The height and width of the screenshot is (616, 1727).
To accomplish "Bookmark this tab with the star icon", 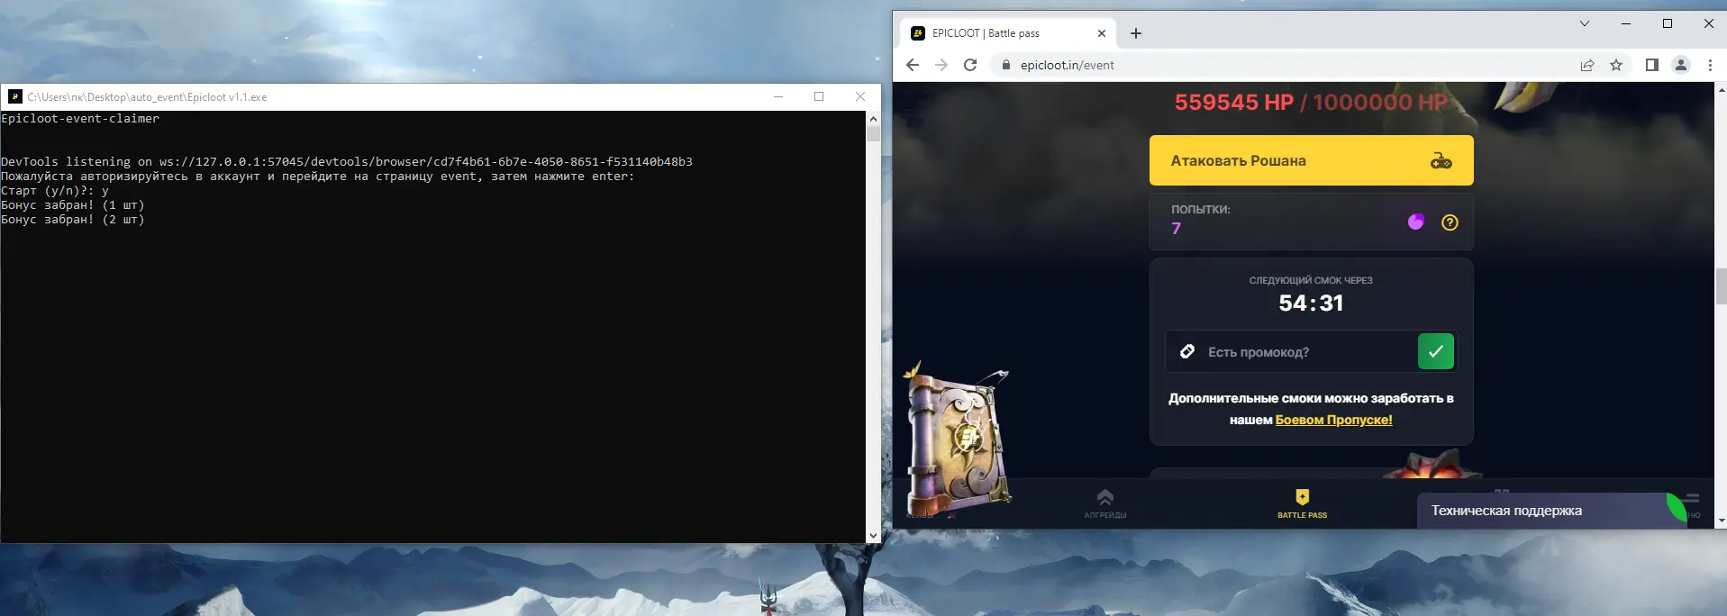I will [1616, 65].
